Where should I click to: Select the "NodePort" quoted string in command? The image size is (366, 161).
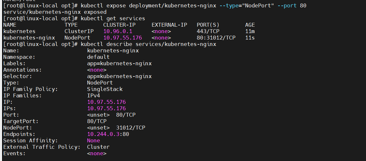pos(258,5)
